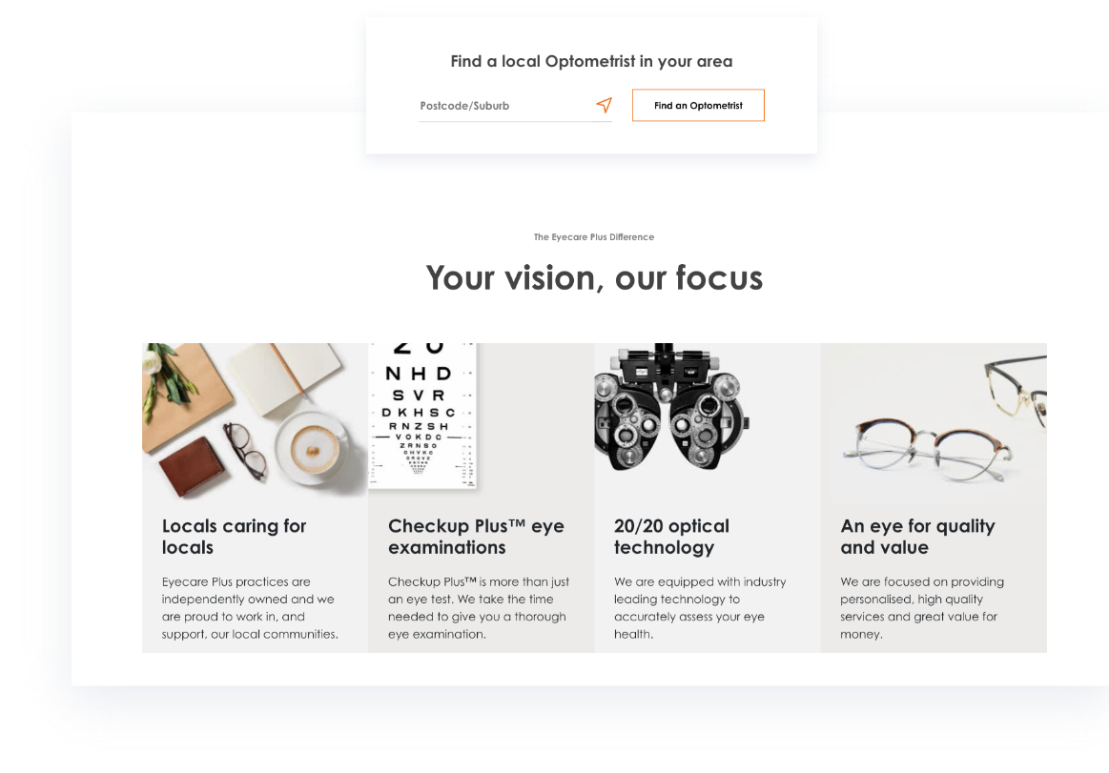Select the eye chart image
The width and height of the screenshot is (1109, 773).
click(423, 416)
